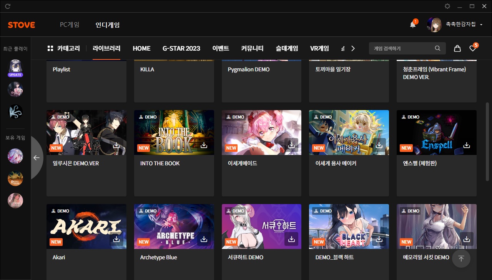Viewport: 492px width, 280px height.
Task: Open the shopping bag cart icon
Action: tap(457, 48)
